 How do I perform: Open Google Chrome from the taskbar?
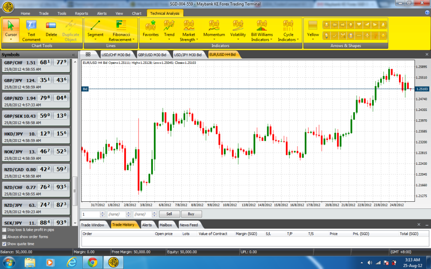click(x=93, y=262)
